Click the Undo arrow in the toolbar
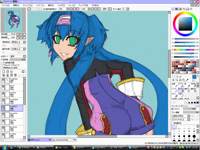The image size is (200, 150). [x=29, y=9]
